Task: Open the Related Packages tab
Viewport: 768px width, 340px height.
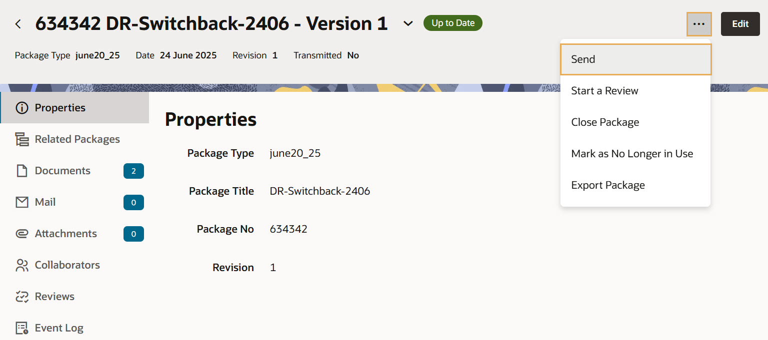Action: [x=77, y=139]
